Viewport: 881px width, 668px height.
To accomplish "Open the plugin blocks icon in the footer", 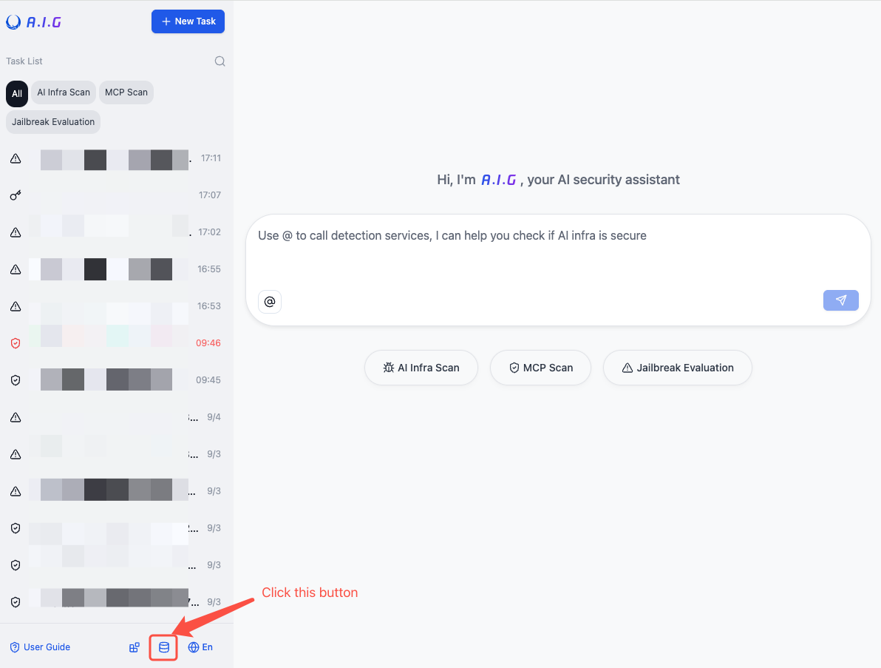I will pyautogui.click(x=135, y=647).
